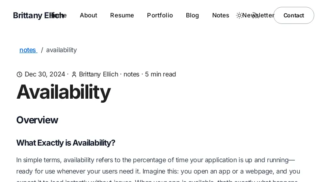
Task: Click the 5 min read label
Action: (x=160, y=74)
